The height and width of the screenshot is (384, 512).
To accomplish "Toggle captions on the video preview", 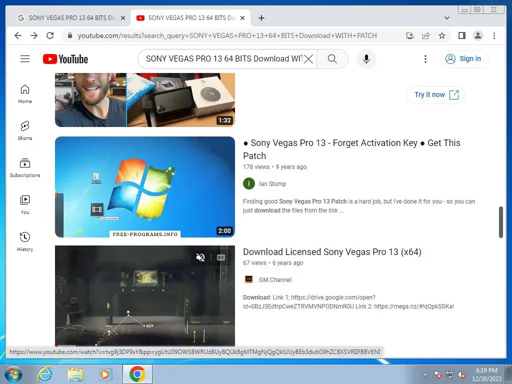I will point(221,257).
